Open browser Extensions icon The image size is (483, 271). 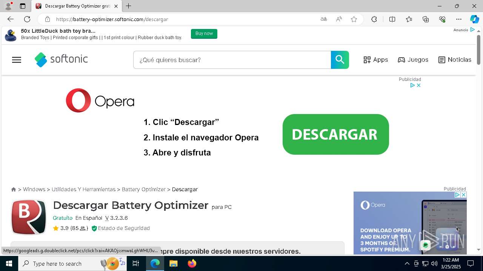point(374,19)
